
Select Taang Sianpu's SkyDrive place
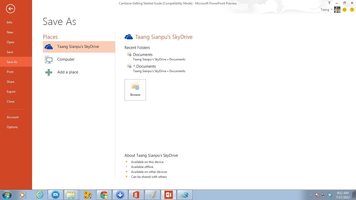(79, 47)
